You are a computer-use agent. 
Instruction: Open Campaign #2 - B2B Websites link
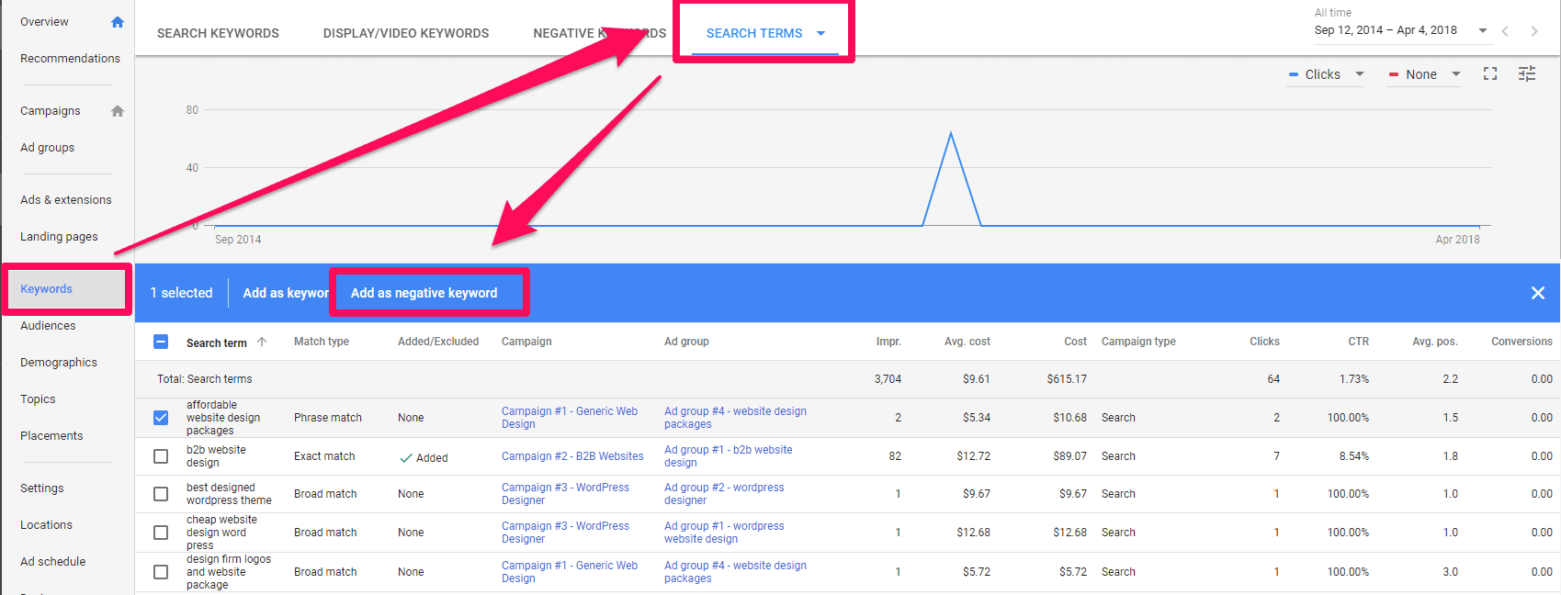click(x=571, y=456)
